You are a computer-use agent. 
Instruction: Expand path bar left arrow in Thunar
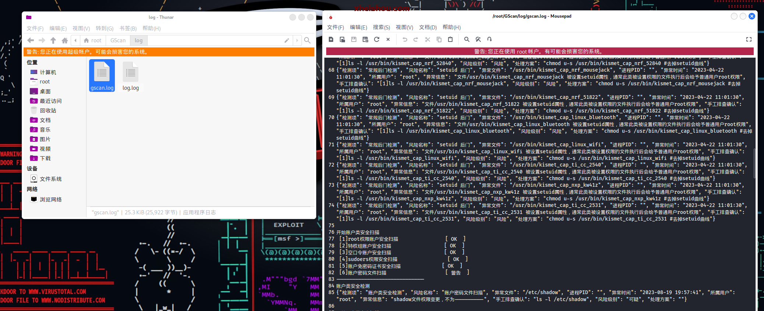tap(75, 40)
